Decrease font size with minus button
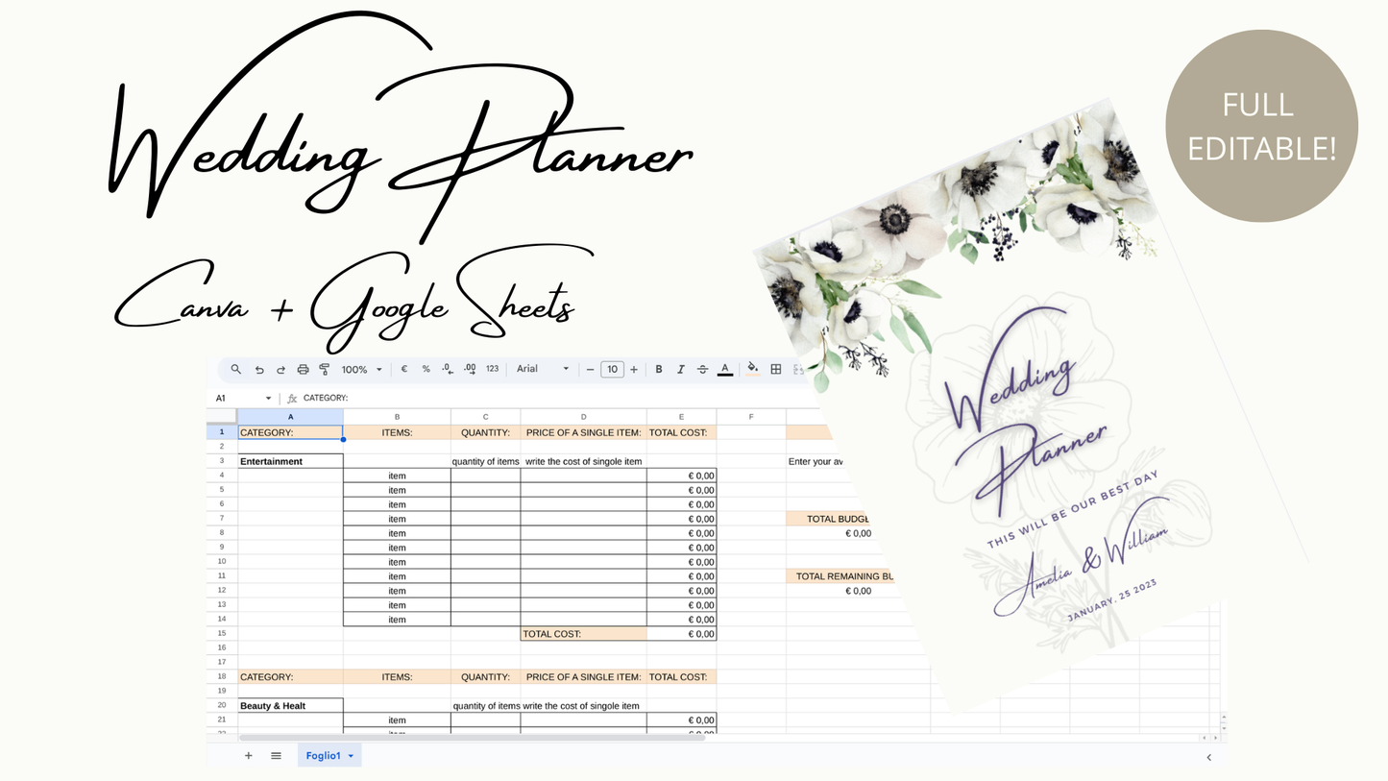Viewport: 1388px width, 781px height. pyautogui.click(x=590, y=369)
